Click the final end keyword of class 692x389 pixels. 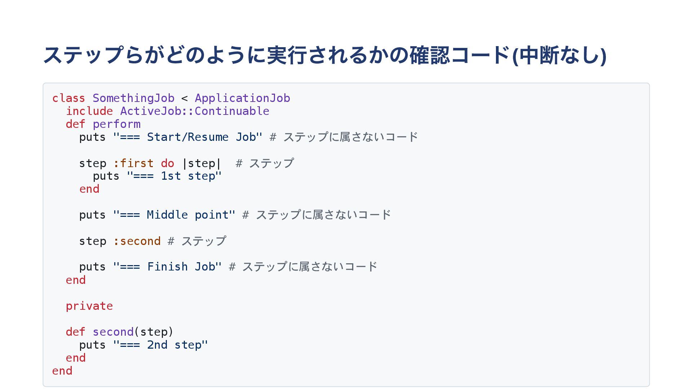pyautogui.click(x=62, y=371)
